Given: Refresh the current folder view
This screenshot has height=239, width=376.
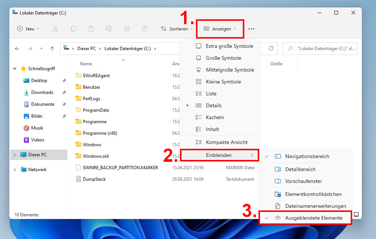Looking at the screenshot, I should pos(271,48).
